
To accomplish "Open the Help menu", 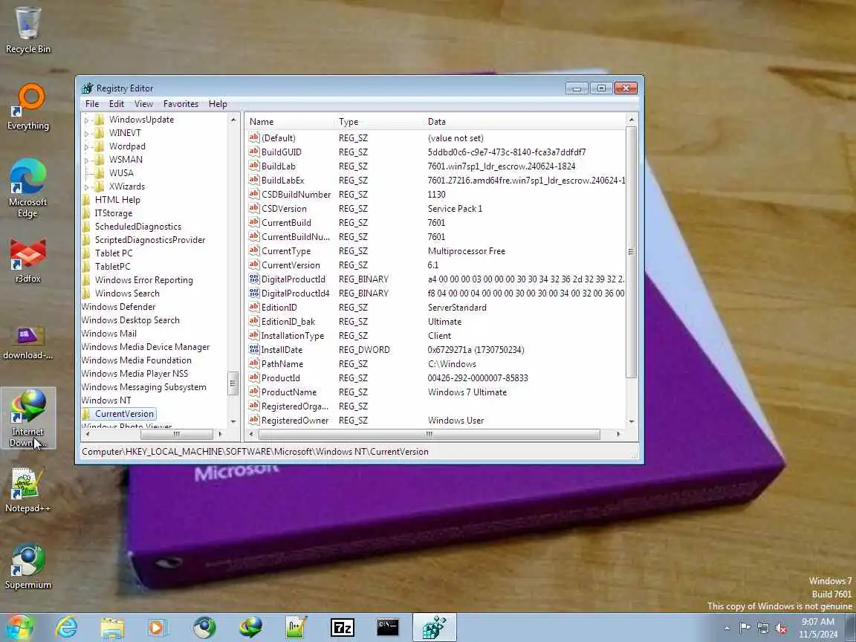I will click(x=218, y=104).
